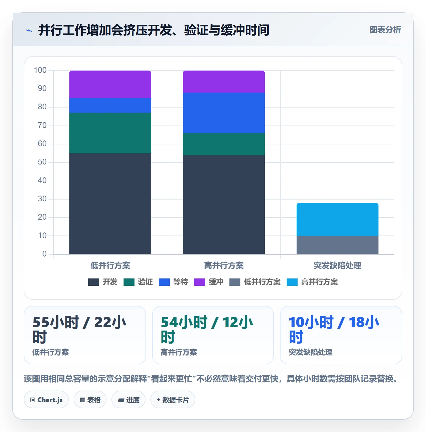Click the 高并行方案 x-axis label

[x=224, y=266]
